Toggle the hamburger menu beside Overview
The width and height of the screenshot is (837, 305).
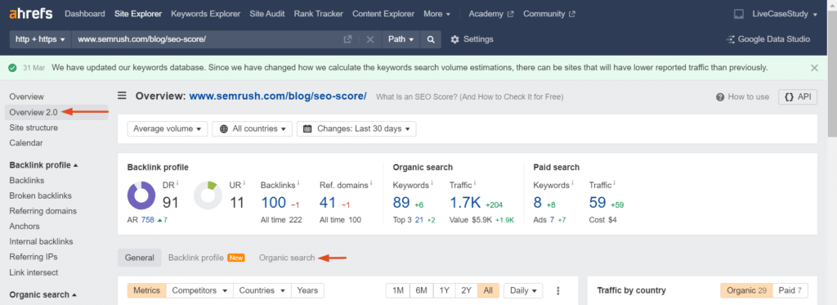(123, 96)
